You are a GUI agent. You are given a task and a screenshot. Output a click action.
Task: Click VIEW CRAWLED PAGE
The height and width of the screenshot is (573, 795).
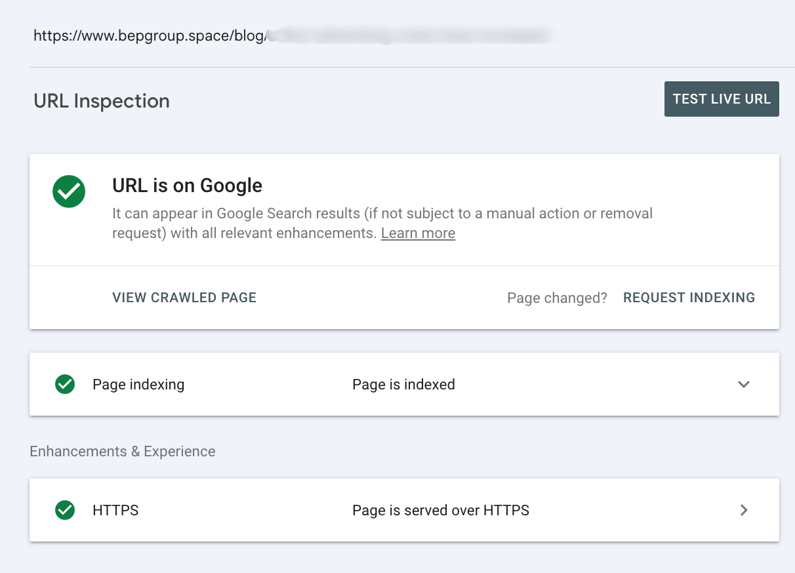click(x=184, y=298)
